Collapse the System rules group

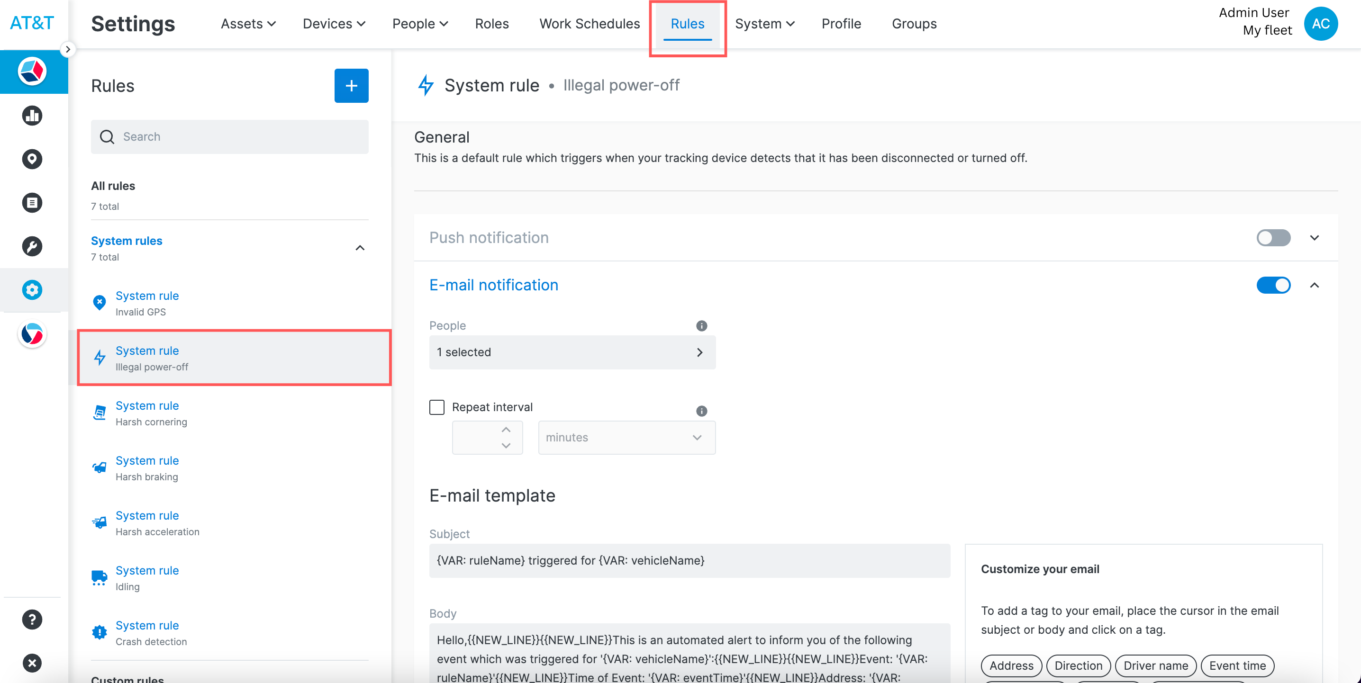pyautogui.click(x=360, y=248)
